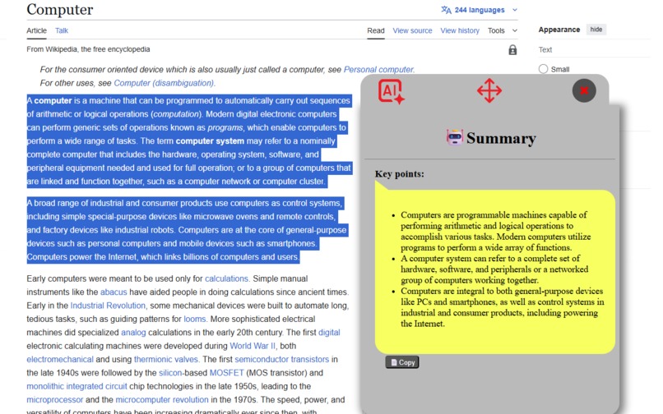Screen dimensions: 663x414
Task: Close the summary popup with red X
Action: coord(584,90)
